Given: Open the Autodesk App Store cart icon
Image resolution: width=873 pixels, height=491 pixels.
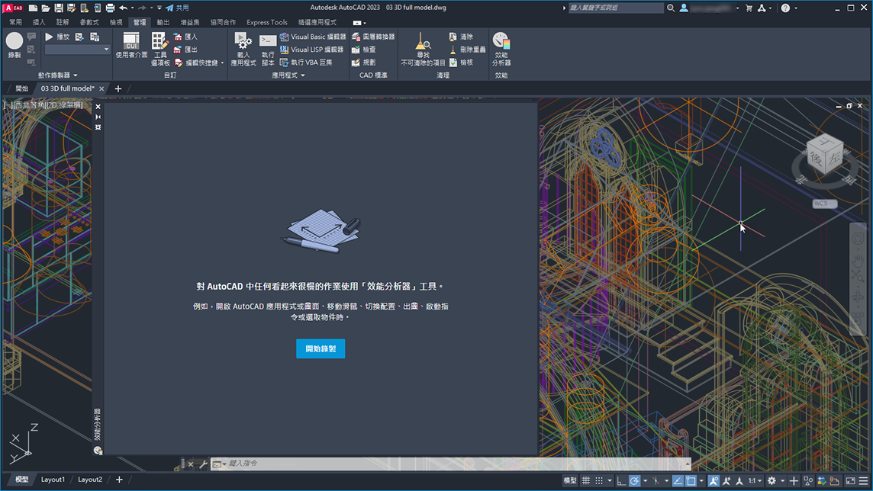Looking at the screenshot, I should click(749, 8).
